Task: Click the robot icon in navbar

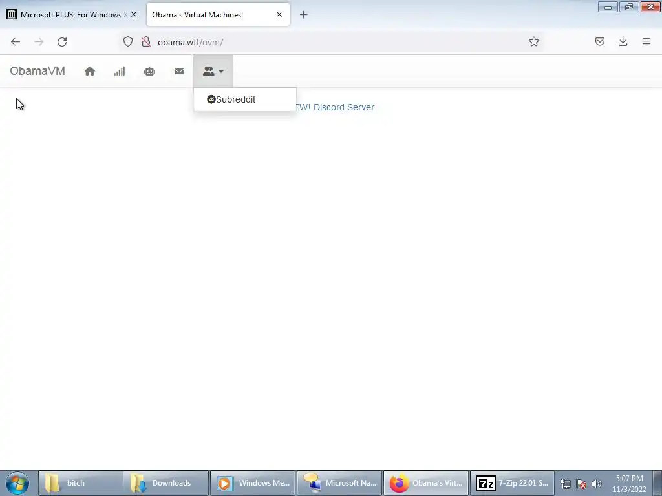Action: 149,71
